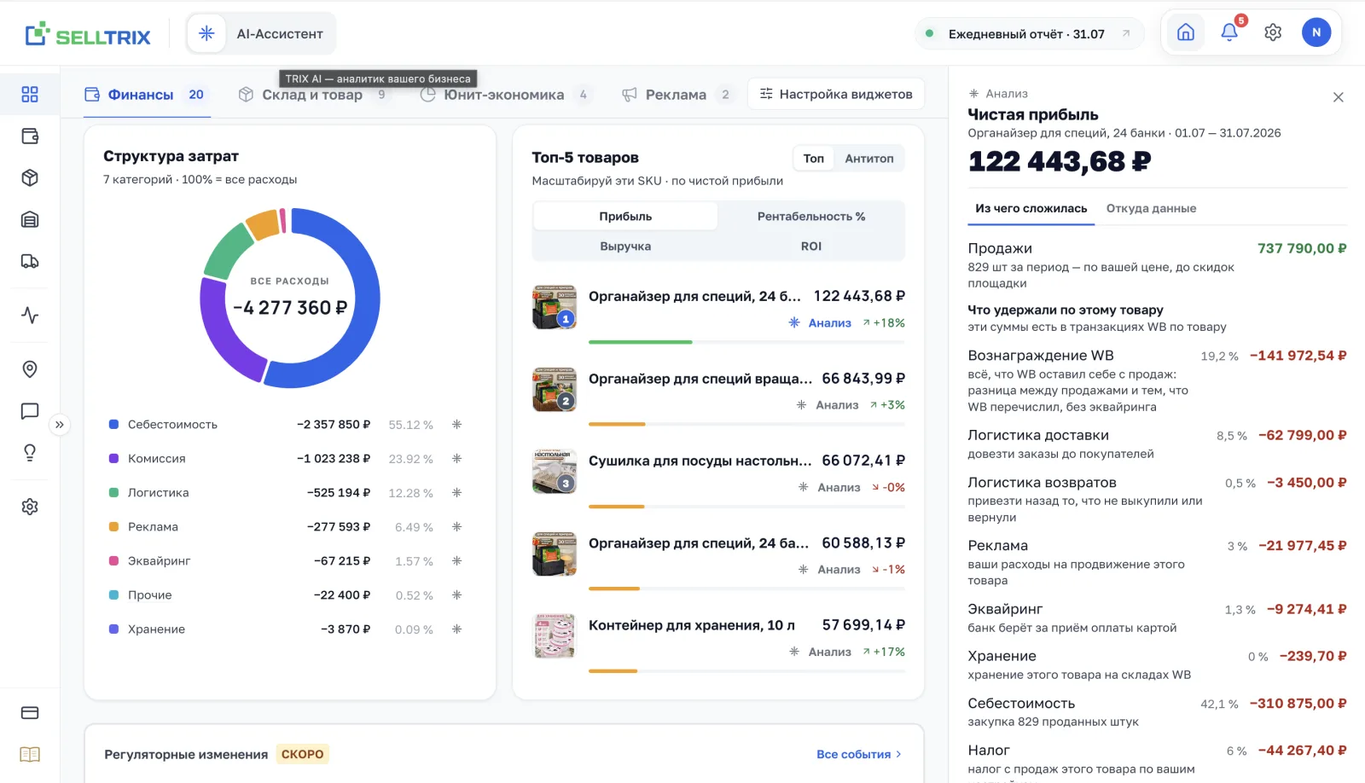Switch to the Юнит-экономика tab
1365x783 pixels.
point(505,95)
